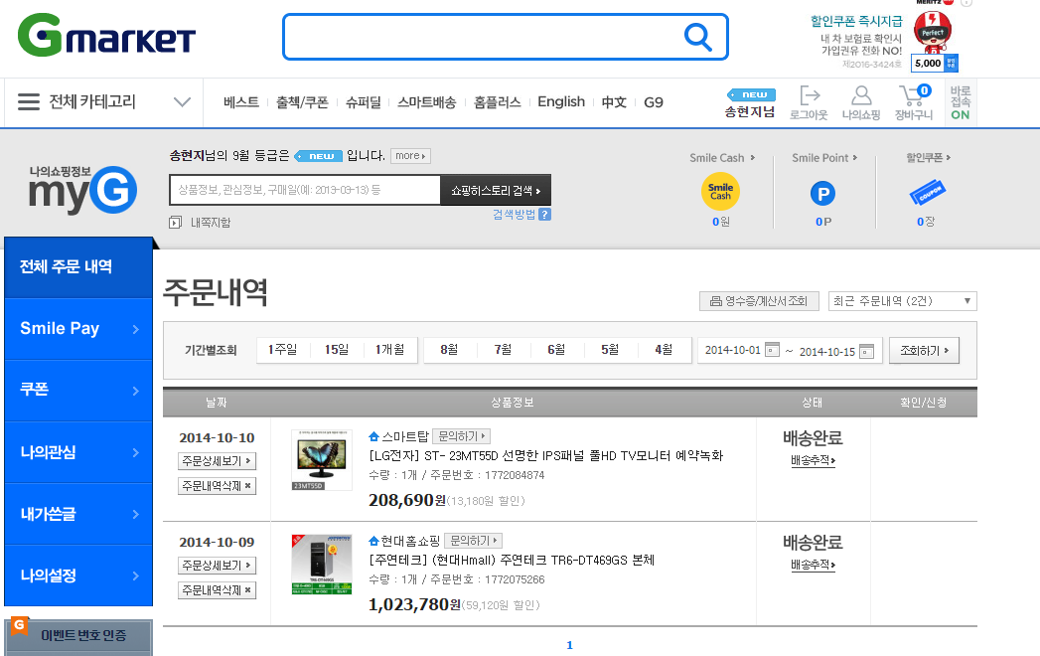Click the Smile Point P icon
Viewport: 1040px width, 656px height.
tap(822, 193)
